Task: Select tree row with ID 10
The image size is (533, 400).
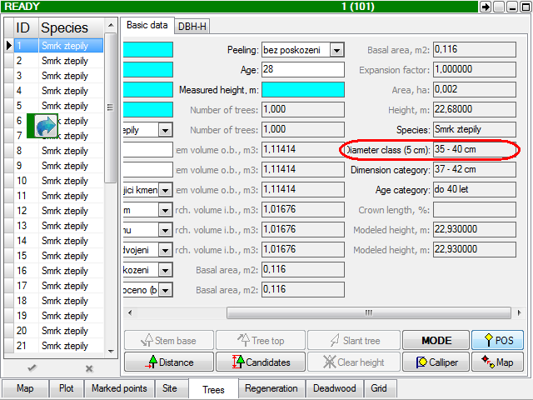Action: [x=58, y=181]
